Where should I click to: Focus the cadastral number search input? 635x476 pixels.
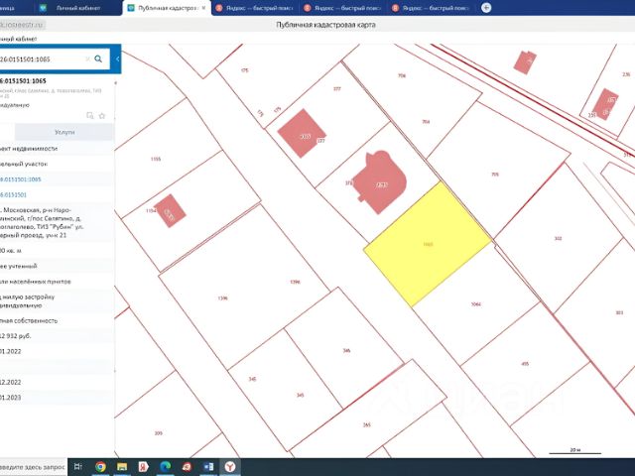(43, 59)
